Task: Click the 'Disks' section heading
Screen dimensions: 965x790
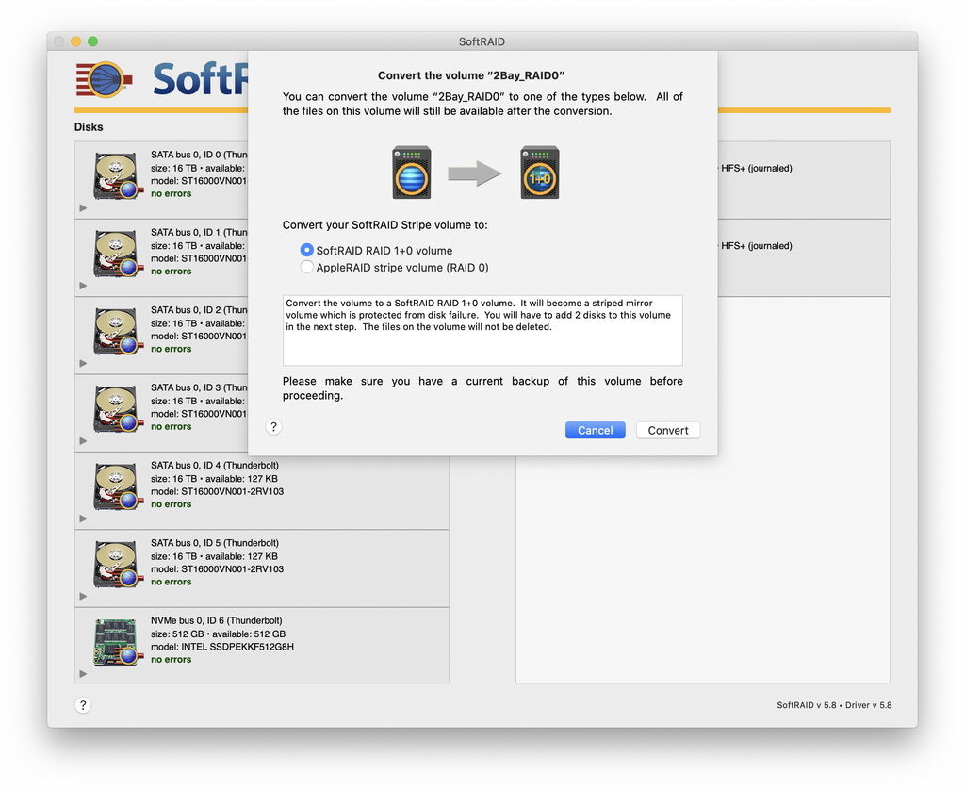Action: click(89, 127)
